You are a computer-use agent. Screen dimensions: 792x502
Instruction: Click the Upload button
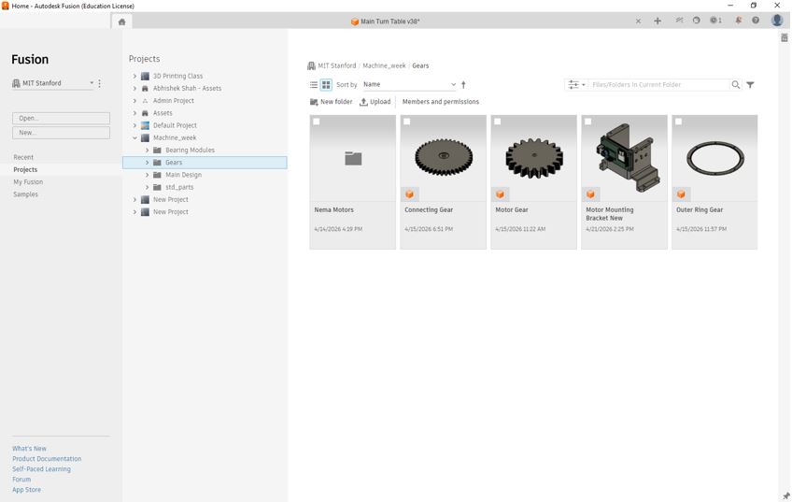[x=375, y=102]
